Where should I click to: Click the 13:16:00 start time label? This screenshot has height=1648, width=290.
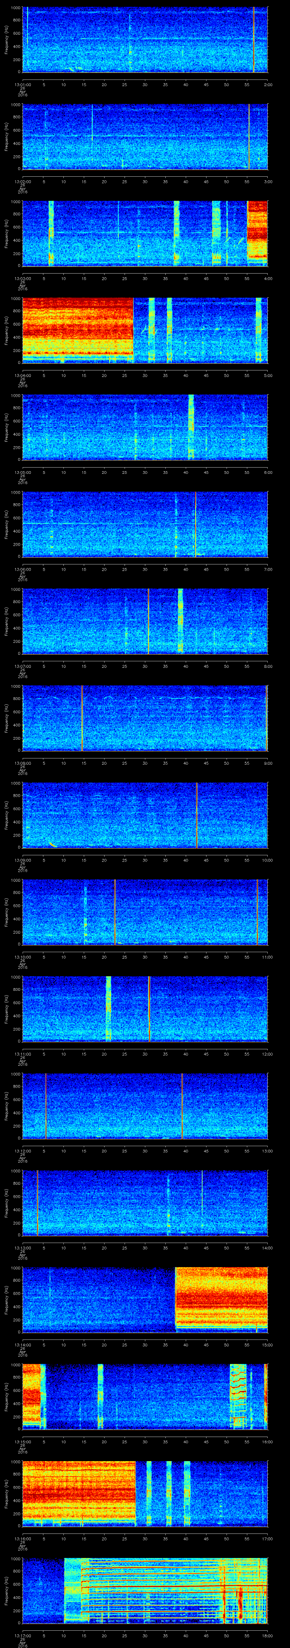pyautogui.click(x=22, y=1539)
